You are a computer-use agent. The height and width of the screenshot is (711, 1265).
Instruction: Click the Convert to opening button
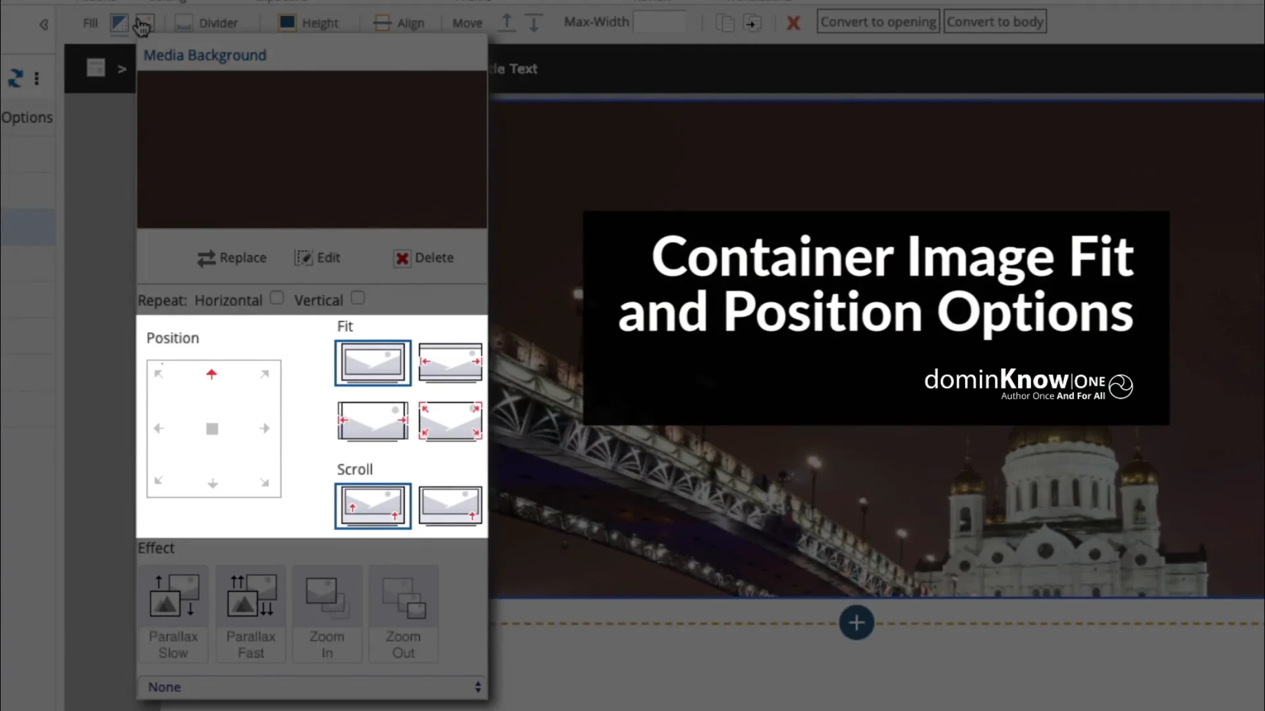click(x=878, y=22)
